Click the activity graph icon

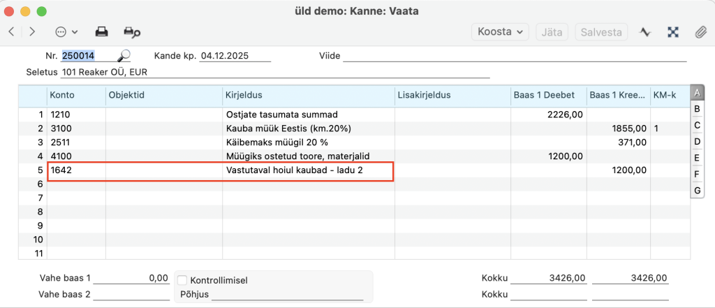point(646,31)
